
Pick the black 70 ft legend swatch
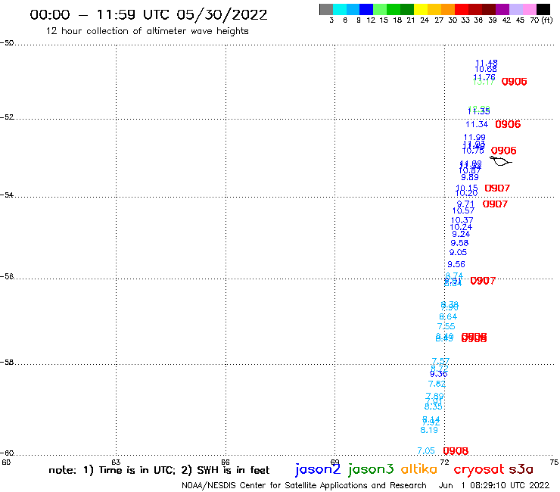543,9
